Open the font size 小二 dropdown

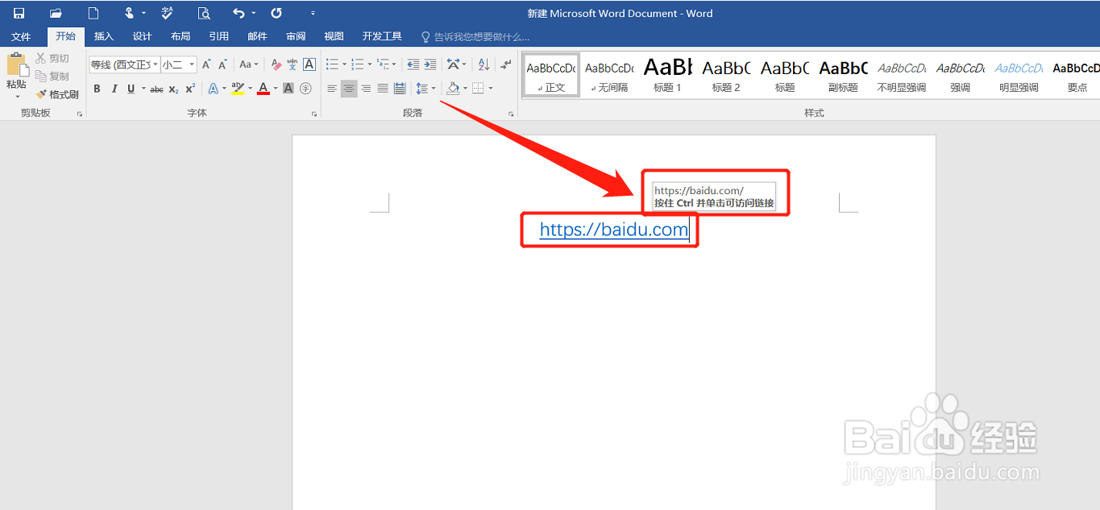pos(192,64)
